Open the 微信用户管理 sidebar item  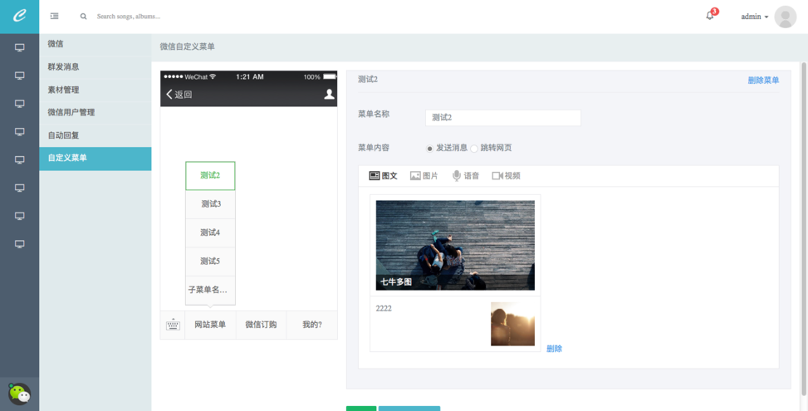pyautogui.click(x=95, y=112)
